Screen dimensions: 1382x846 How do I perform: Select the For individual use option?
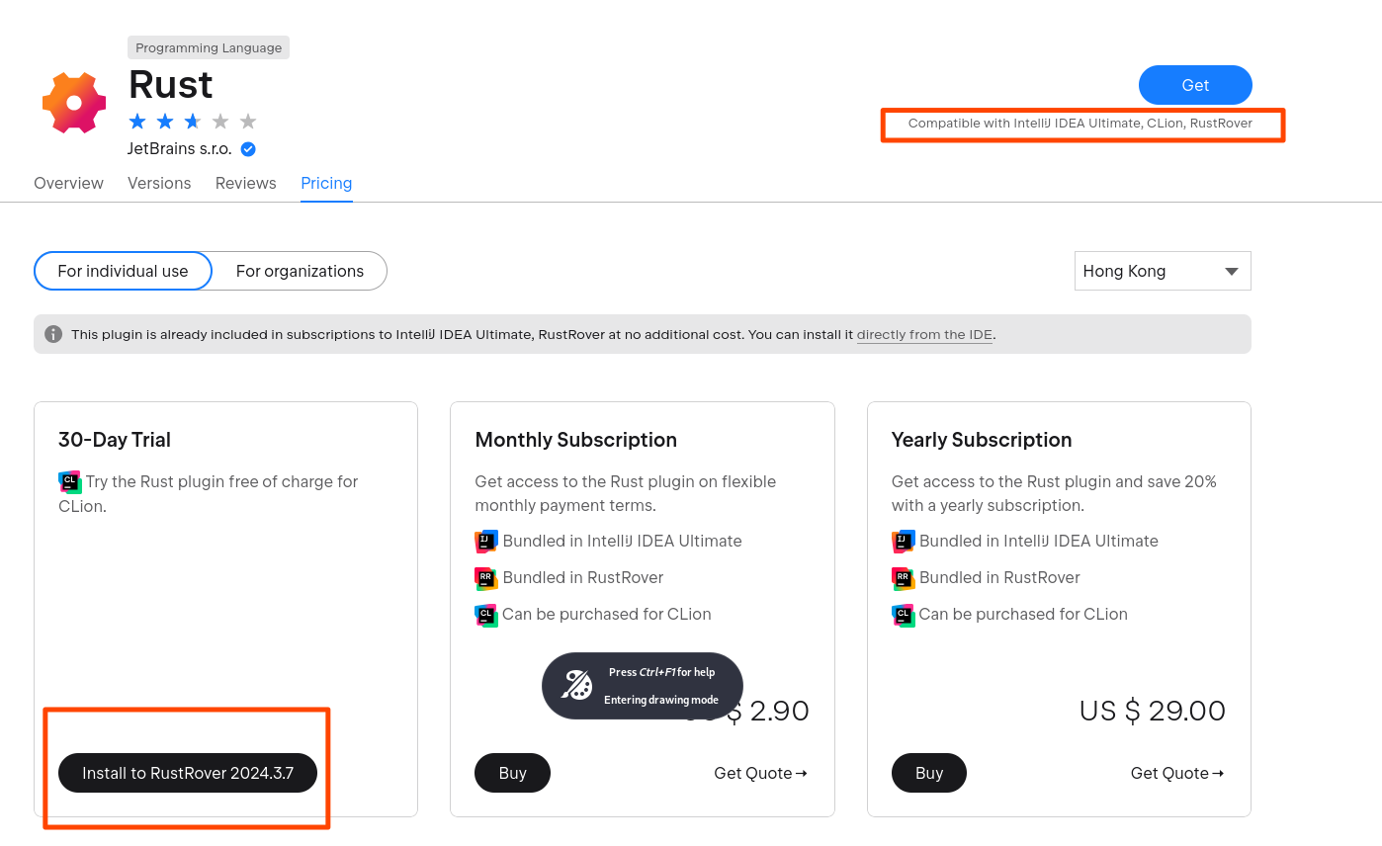point(123,271)
